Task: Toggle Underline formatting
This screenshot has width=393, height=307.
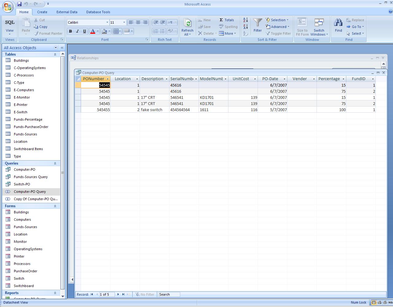Action: (x=84, y=31)
